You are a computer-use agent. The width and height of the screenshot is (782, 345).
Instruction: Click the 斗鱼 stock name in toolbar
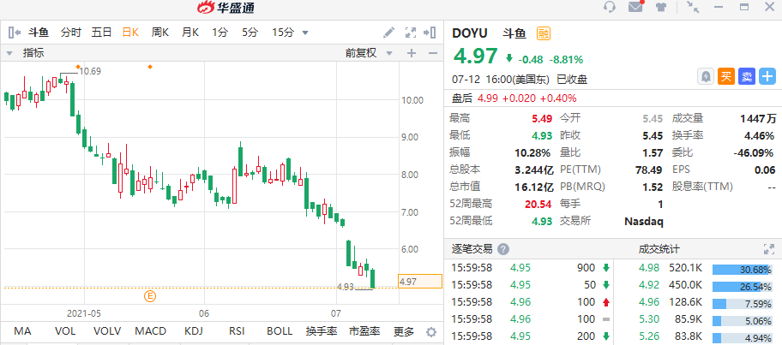point(38,33)
